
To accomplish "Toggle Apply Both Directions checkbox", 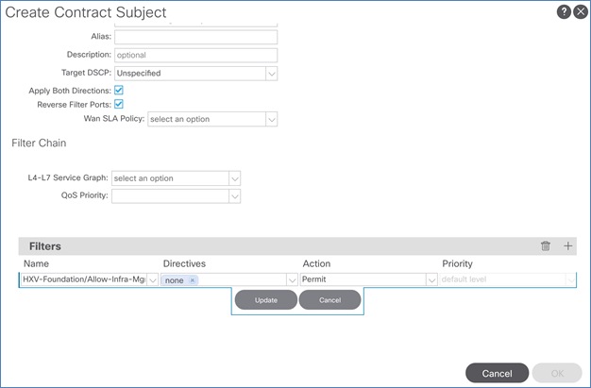I will point(119,90).
